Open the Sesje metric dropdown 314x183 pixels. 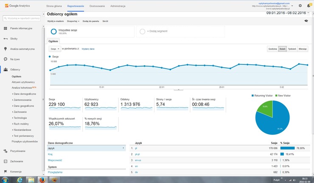pos(55,49)
